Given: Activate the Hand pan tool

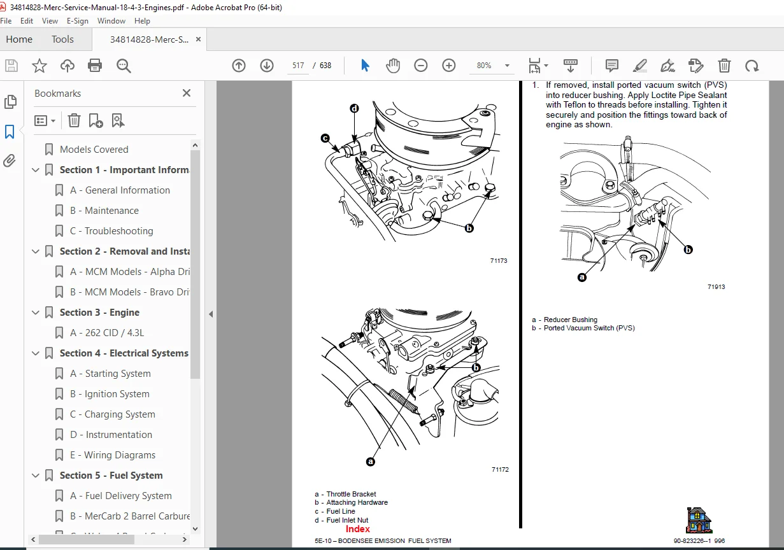Looking at the screenshot, I should [x=393, y=66].
